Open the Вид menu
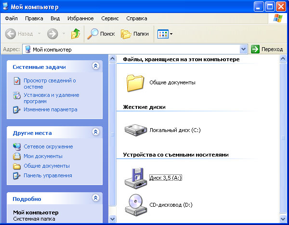The image size is (289, 225). (55, 18)
